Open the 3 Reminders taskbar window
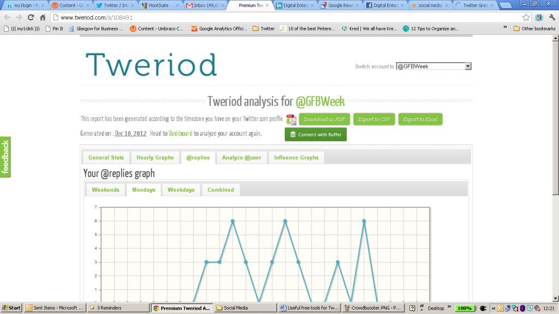Viewport: 559px width, 314px height. (118, 308)
